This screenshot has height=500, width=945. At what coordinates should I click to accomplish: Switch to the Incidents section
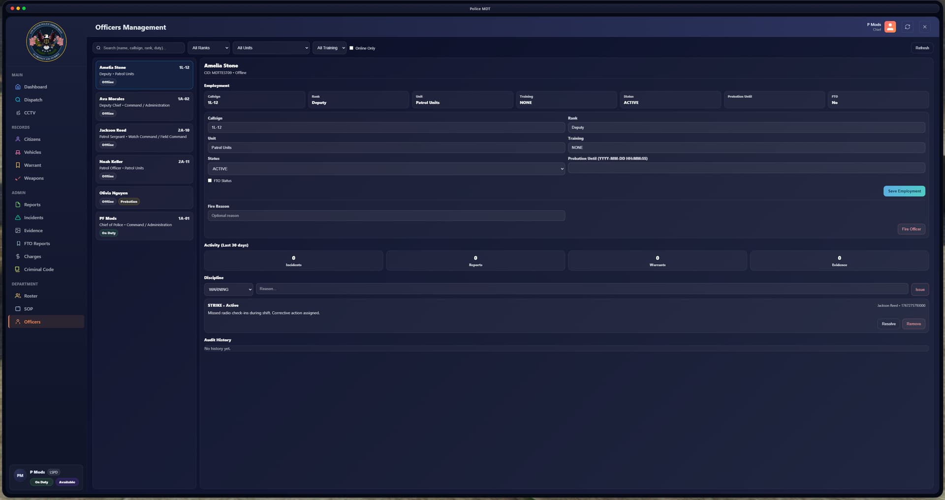(x=46, y=218)
